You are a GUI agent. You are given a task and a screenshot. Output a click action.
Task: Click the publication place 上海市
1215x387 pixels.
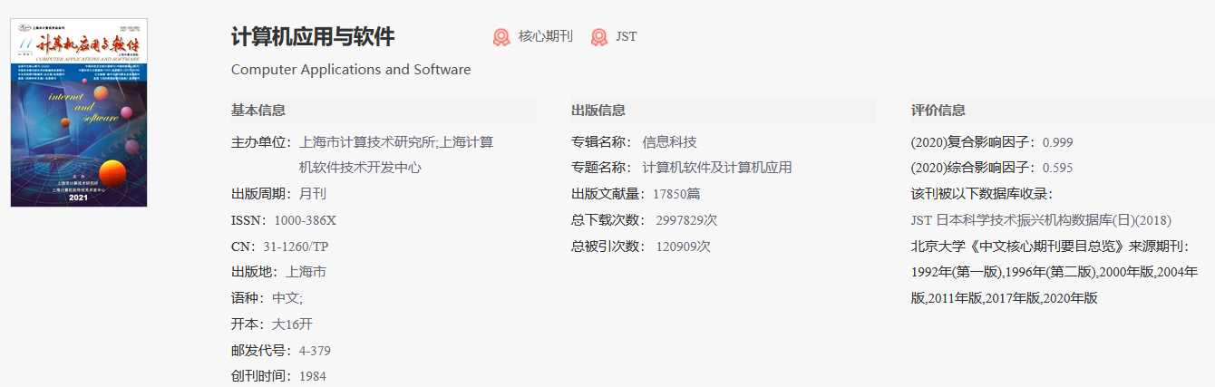tap(306, 272)
